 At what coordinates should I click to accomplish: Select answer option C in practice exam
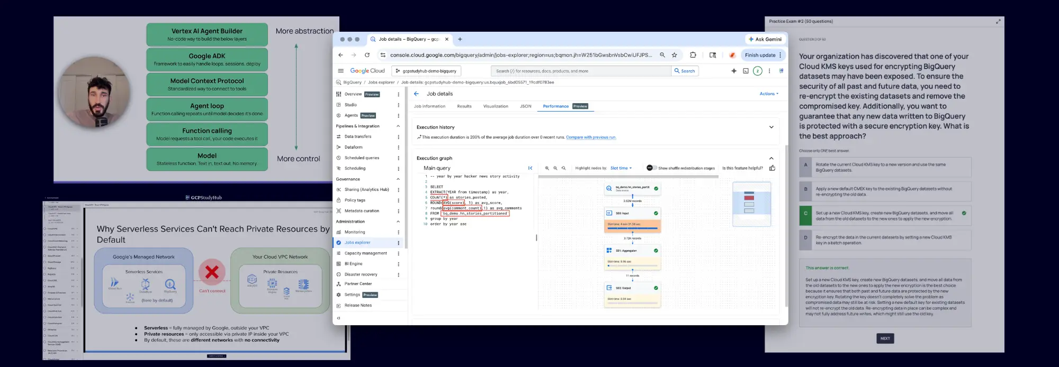click(x=885, y=216)
